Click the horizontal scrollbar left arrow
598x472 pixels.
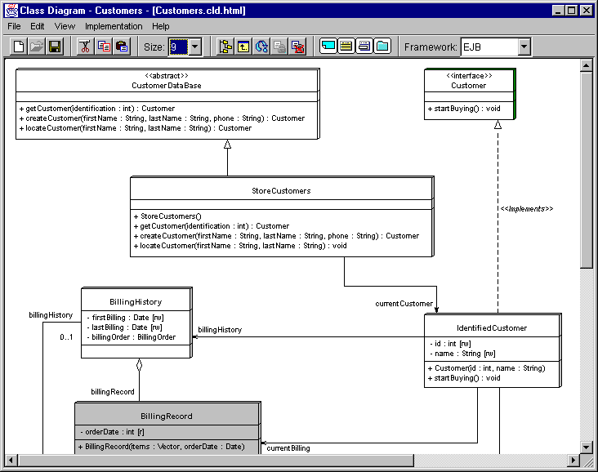pos(11,461)
